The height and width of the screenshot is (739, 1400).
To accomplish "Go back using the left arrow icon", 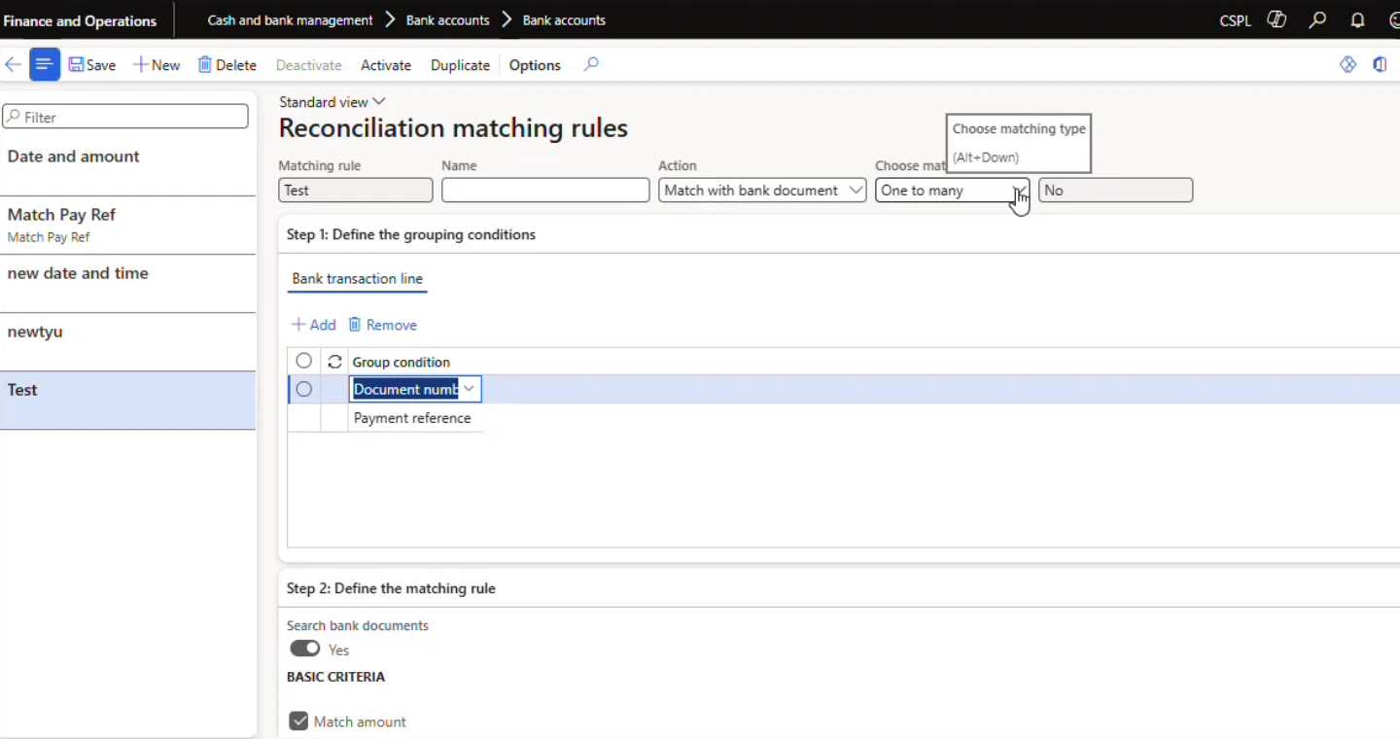I will [14, 65].
